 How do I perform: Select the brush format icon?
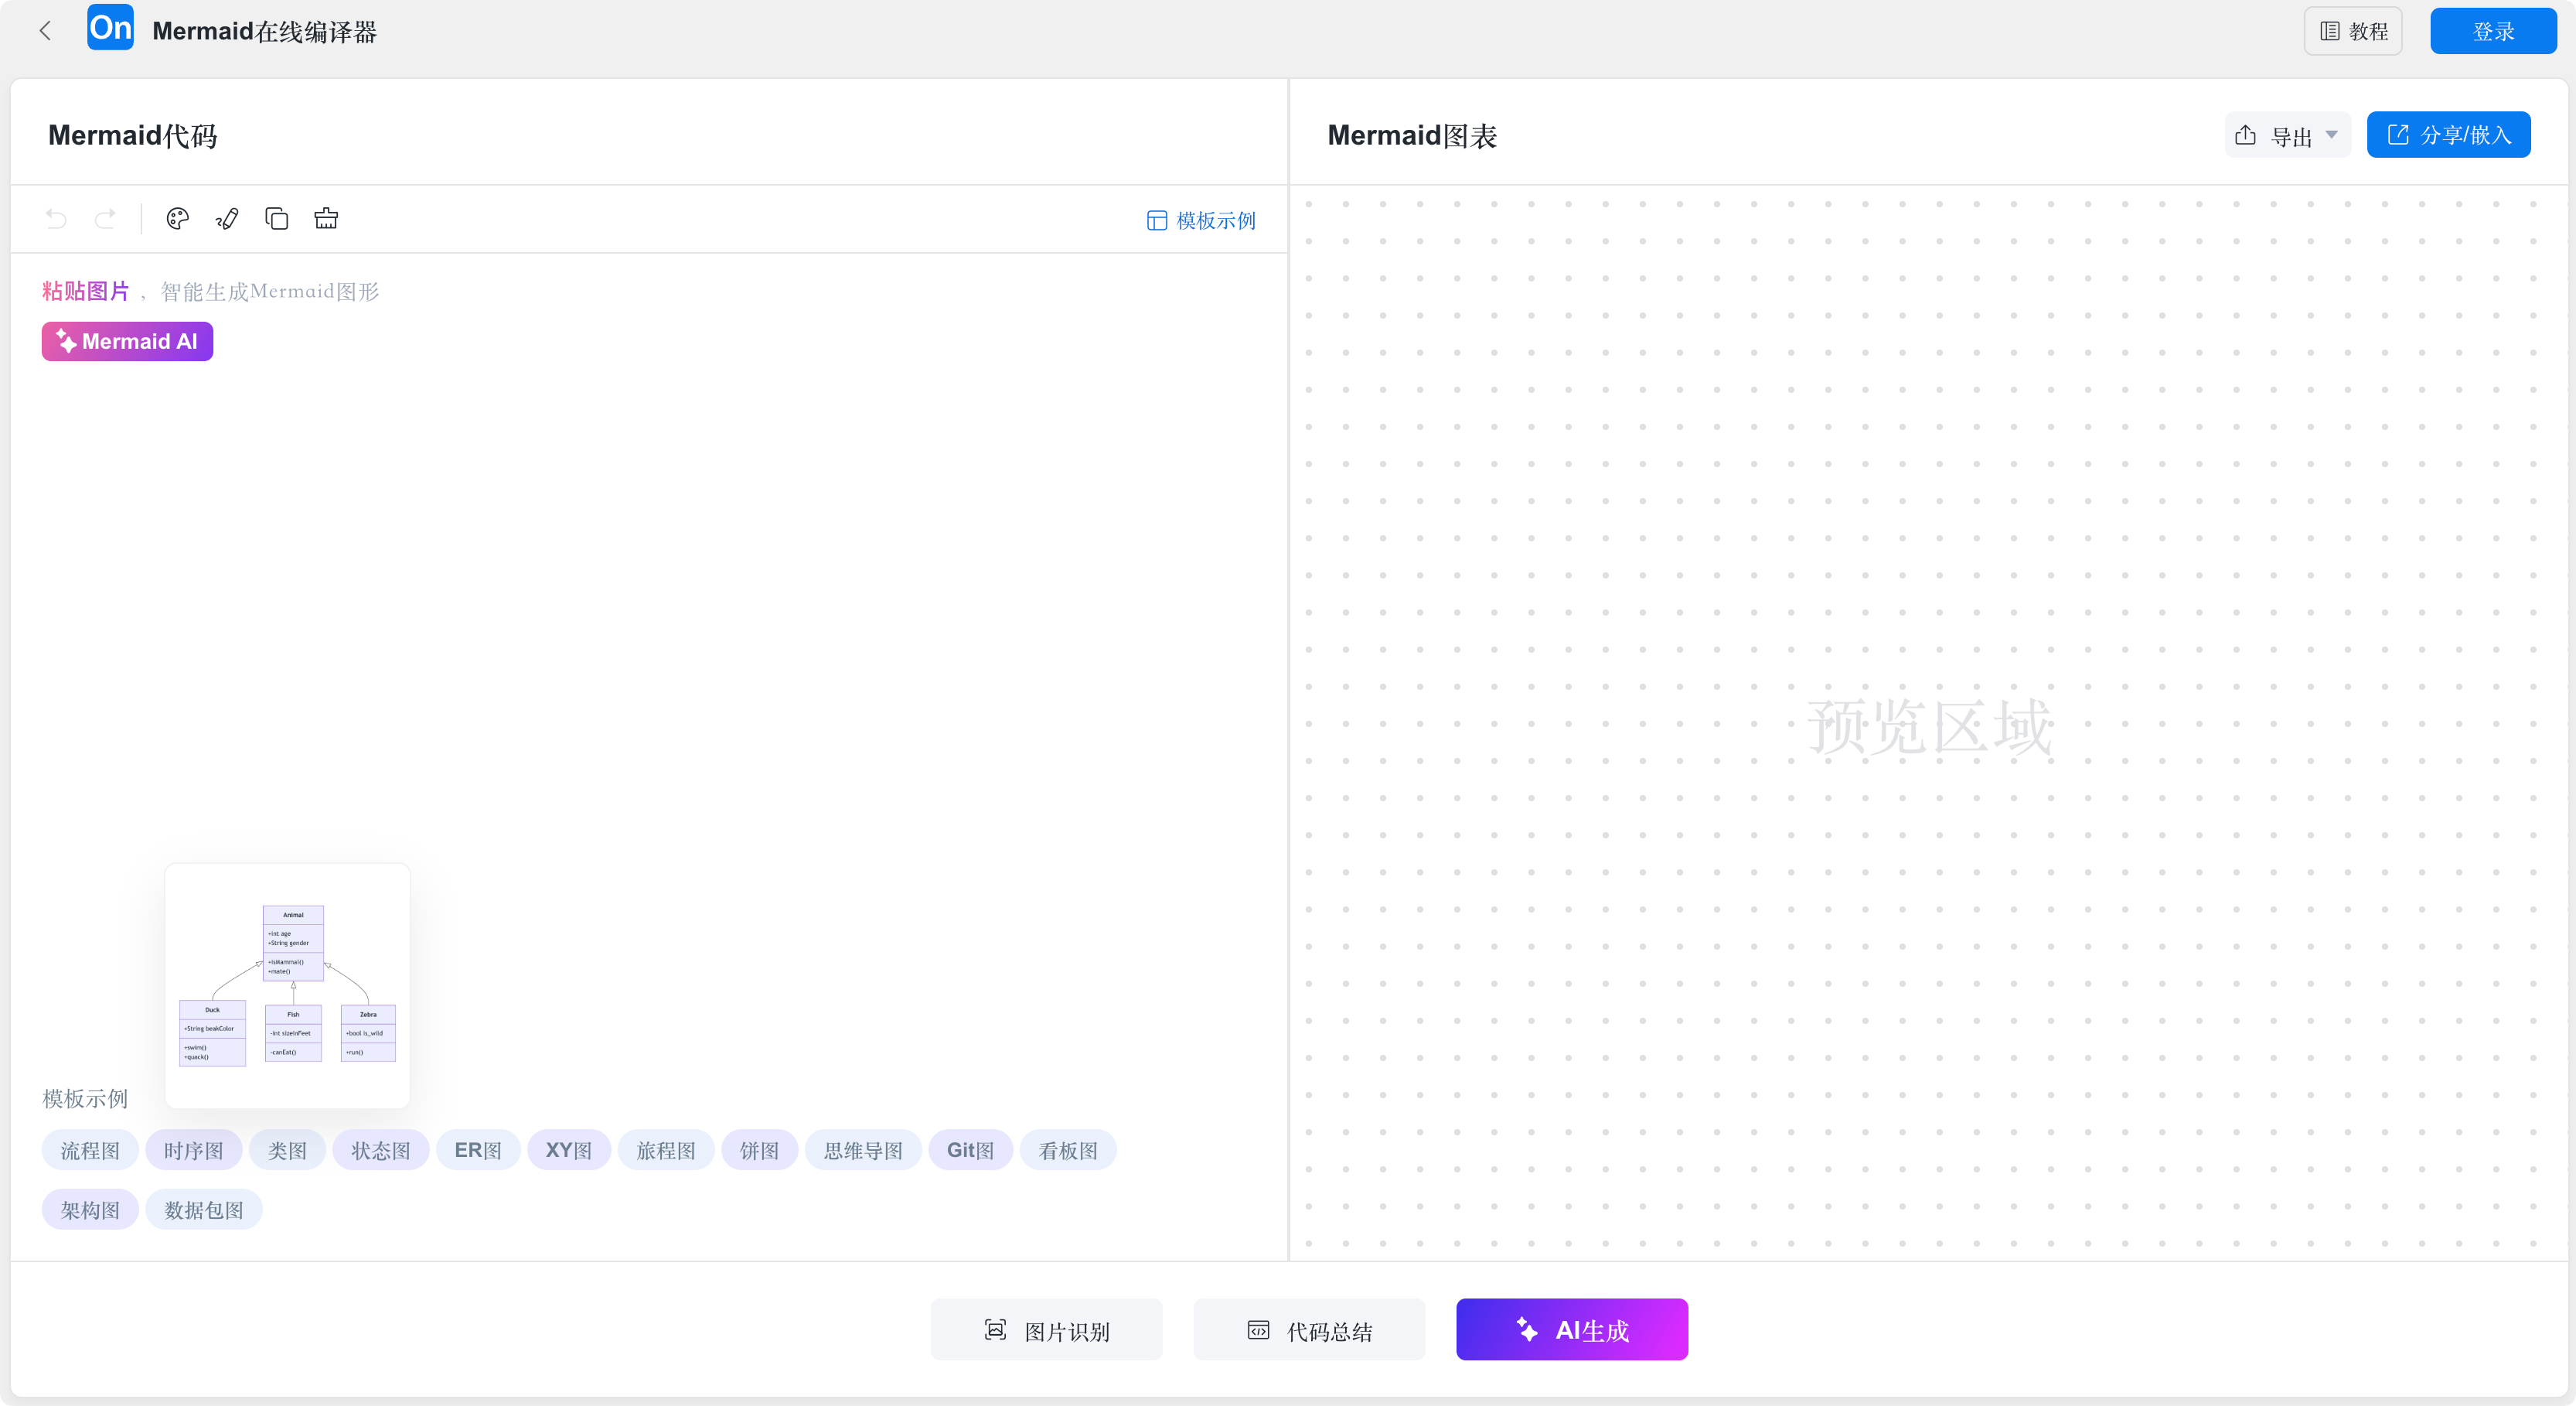click(x=227, y=219)
